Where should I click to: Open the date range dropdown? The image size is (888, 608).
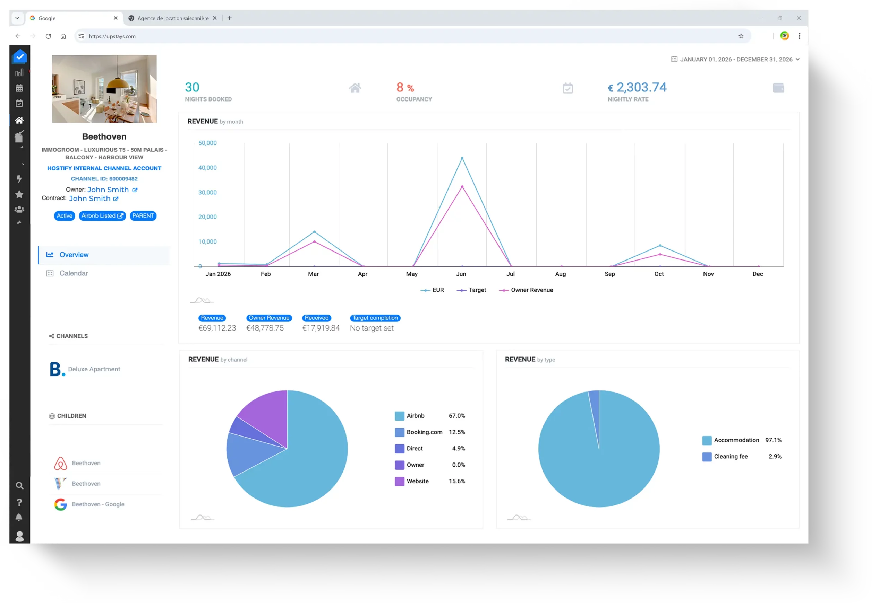735,59
